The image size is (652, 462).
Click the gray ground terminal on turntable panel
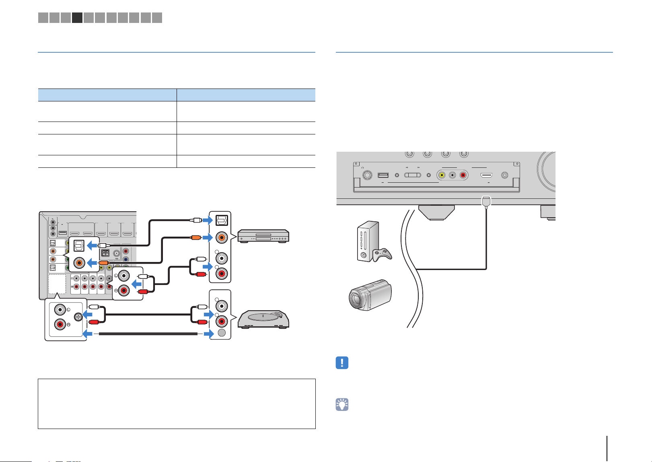[221, 333]
